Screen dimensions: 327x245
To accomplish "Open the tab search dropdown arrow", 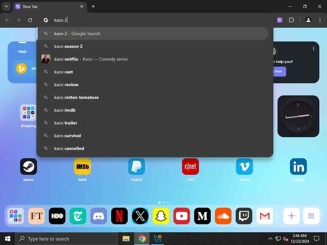I will 6,6.
